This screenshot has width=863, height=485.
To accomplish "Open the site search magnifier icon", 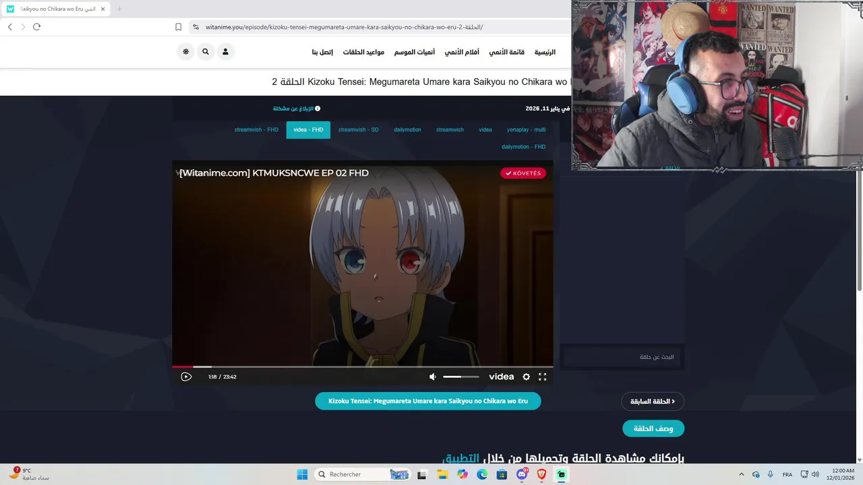I will click(206, 52).
